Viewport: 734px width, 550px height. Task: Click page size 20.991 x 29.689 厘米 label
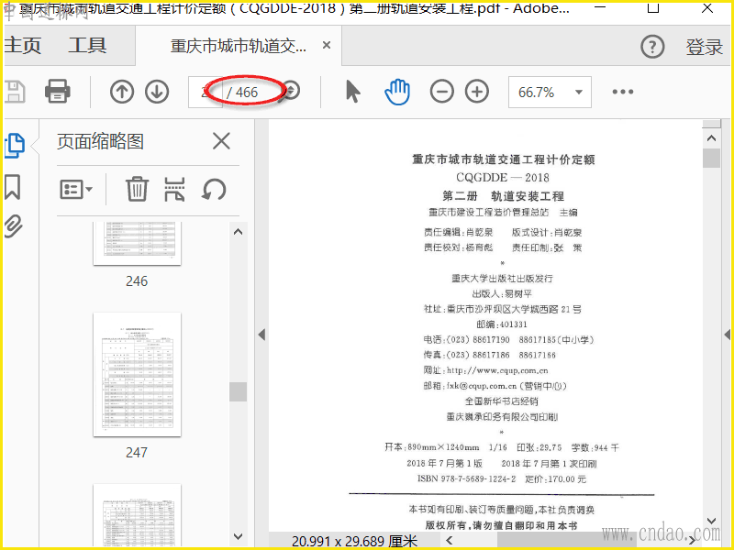(x=354, y=541)
